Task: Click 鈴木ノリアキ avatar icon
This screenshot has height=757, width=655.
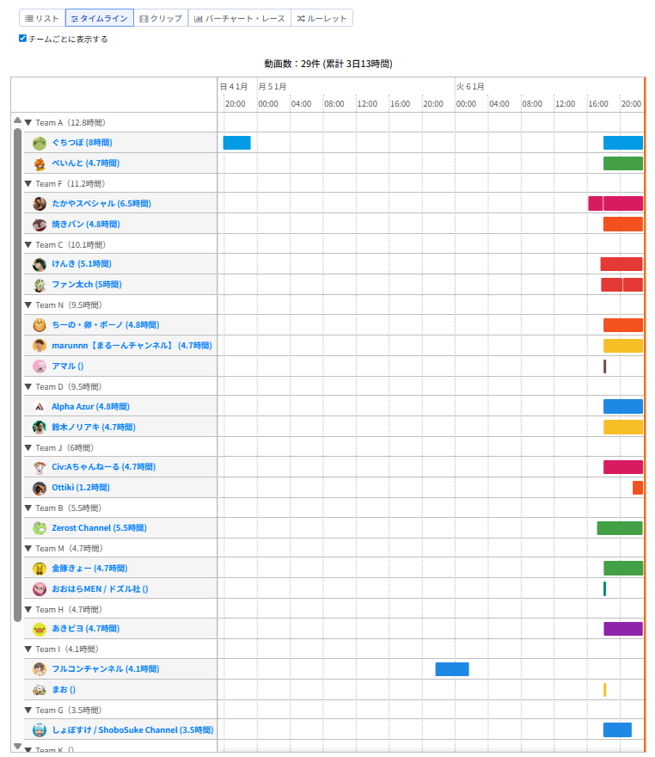Action: (x=40, y=428)
